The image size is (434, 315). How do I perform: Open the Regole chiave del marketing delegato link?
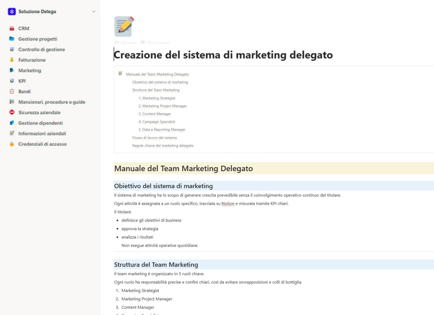[x=163, y=145]
